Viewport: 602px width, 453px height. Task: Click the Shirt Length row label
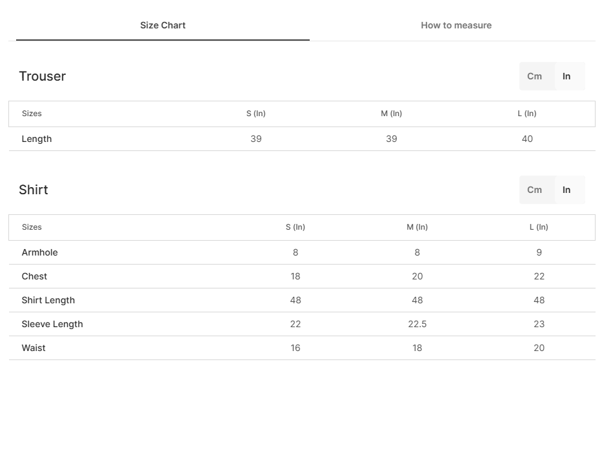pos(48,300)
